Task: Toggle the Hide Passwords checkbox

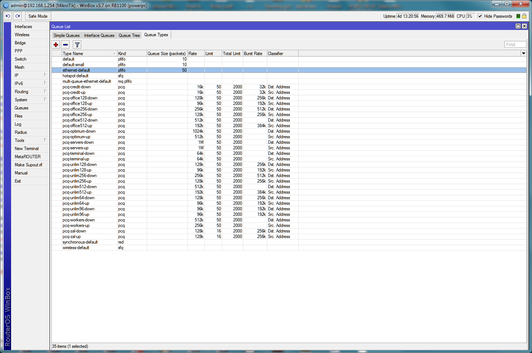Action: click(x=480, y=16)
